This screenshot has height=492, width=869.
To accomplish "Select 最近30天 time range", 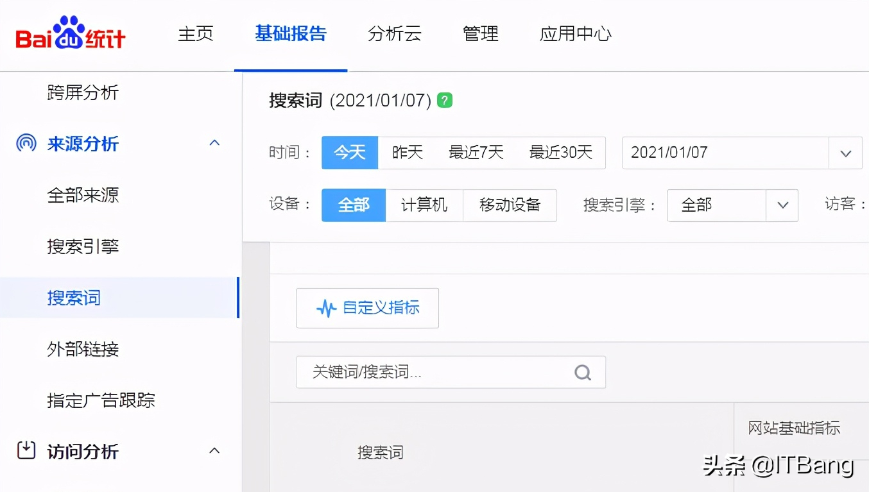I will [561, 153].
